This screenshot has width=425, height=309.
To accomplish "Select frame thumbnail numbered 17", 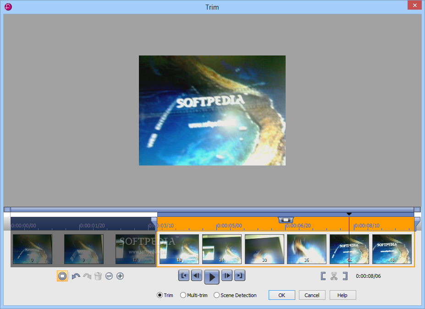I will coord(135,249).
